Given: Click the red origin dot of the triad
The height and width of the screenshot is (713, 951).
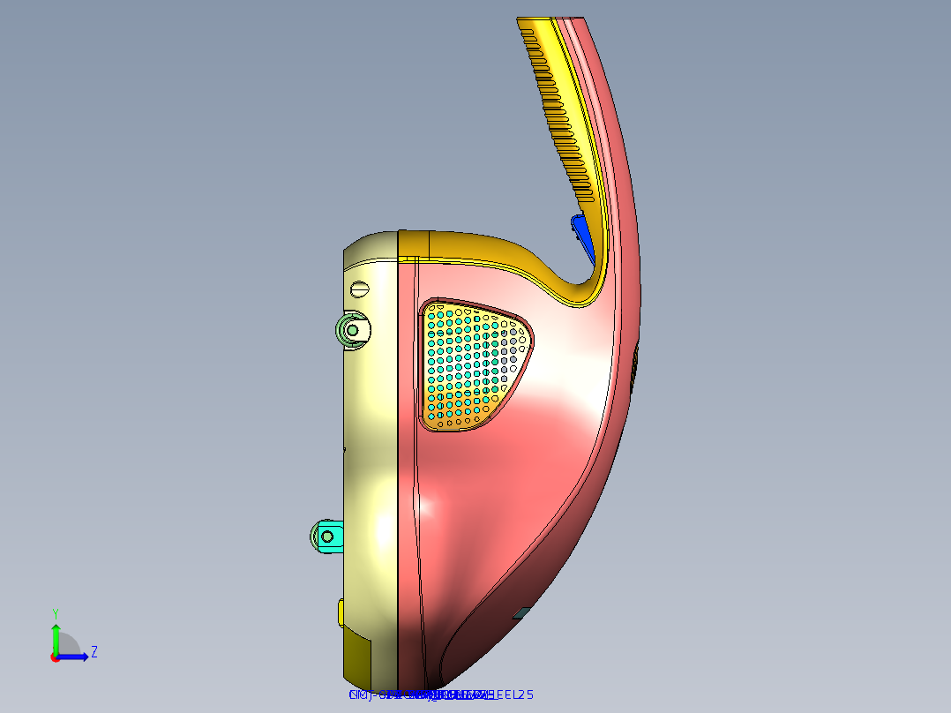Looking at the screenshot, I should coord(55,657).
